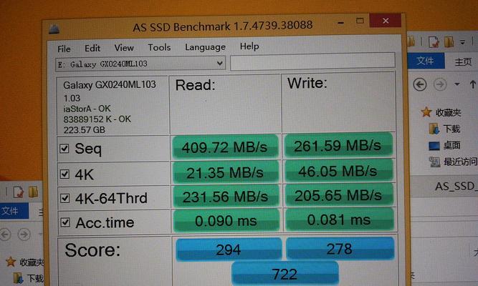Select the read access time 0.090 ms

coord(226,221)
